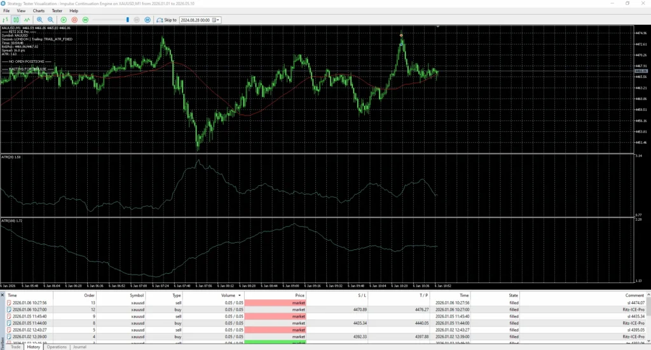Click the comment 'sl 4395.05'
Image resolution: width=651 pixels, height=350 pixels.
[636, 330]
